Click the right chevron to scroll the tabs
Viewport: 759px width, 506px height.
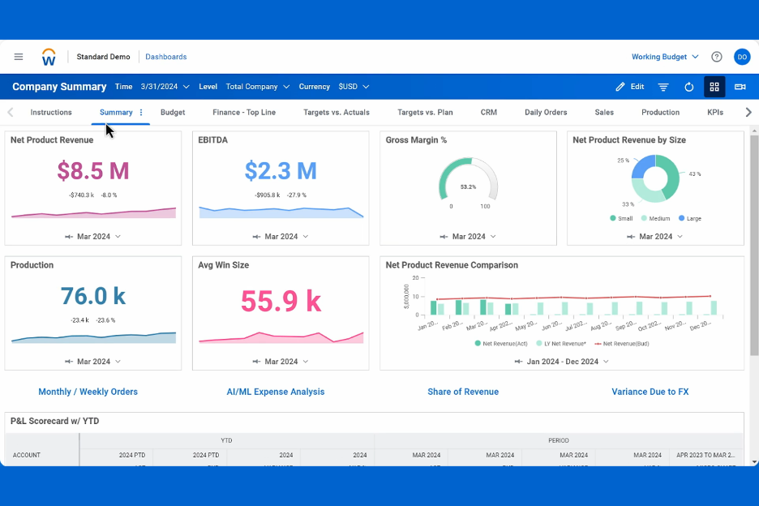tap(748, 112)
